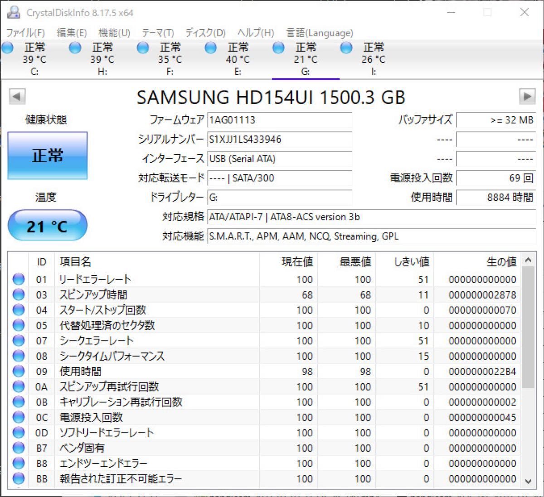544x497 pixels.
Task: Select the H: drive status icon
Action: pos(75,48)
